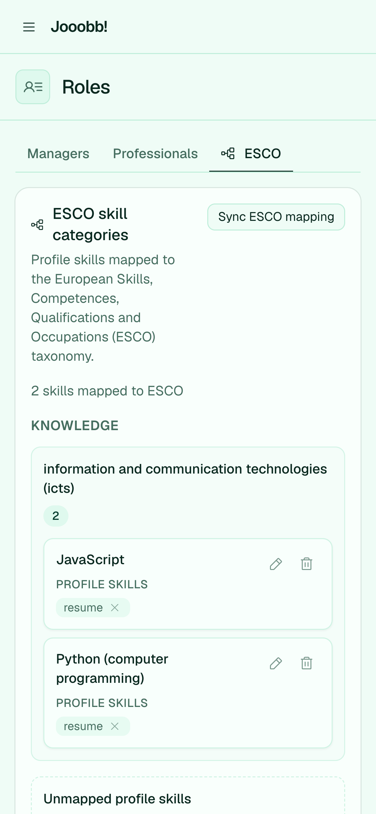The height and width of the screenshot is (814, 376).
Task: Click PROFILE SKILLS label under JavaScript
Action: coord(102,584)
